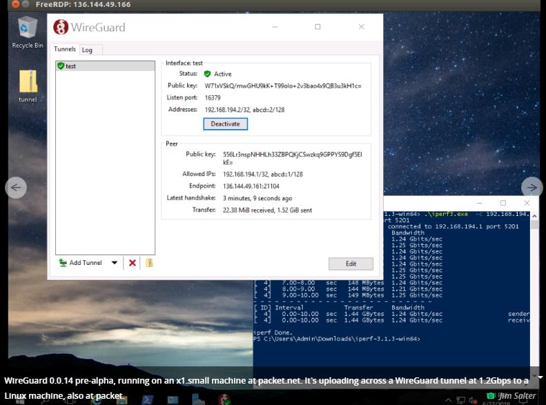Minimize the PowerShell window
Screen dimensions: 546x405
tap(480, 203)
